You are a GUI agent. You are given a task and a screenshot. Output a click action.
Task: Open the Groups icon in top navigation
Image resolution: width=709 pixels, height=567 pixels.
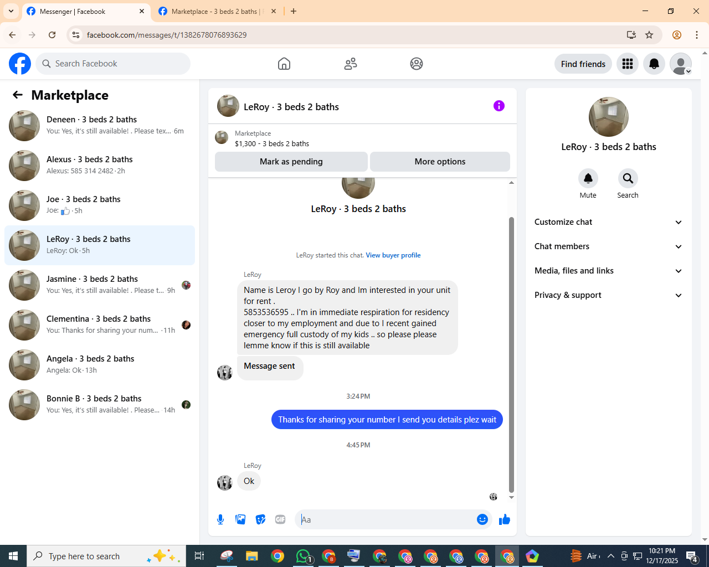pyautogui.click(x=417, y=64)
